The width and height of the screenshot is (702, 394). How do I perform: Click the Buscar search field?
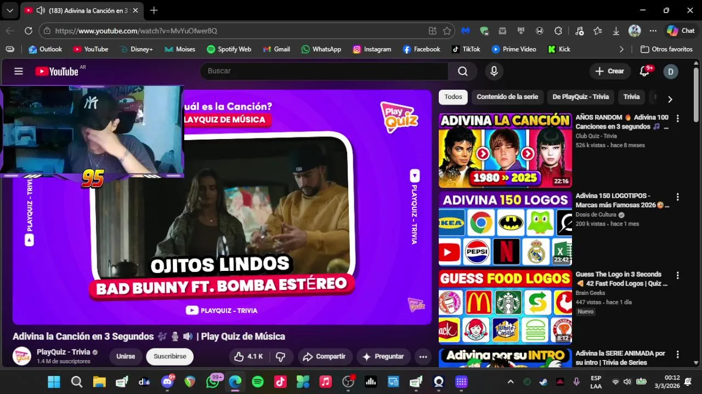click(324, 71)
